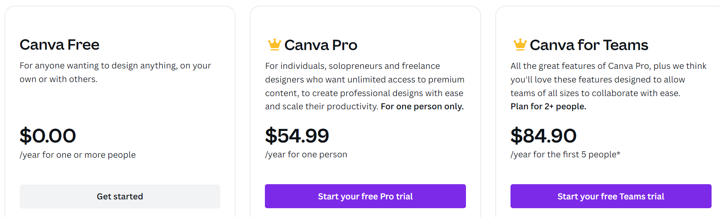This screenshot has width=720, height=217.
Task: Select the Canva for Teams title
Action: click(x=589, y=45)
